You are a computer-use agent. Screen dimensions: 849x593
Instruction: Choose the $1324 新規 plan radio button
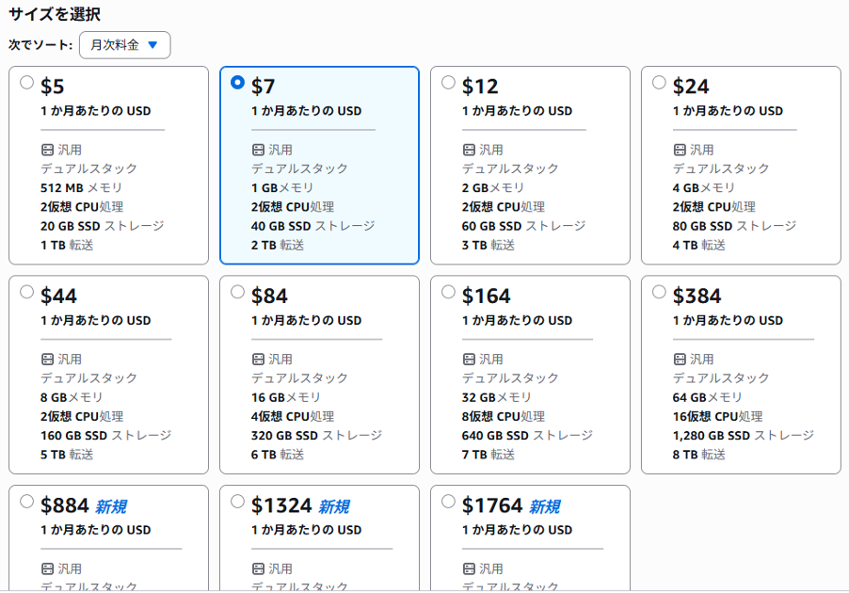pos(237,502)
